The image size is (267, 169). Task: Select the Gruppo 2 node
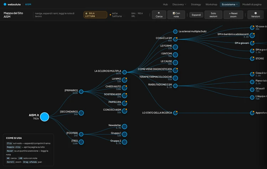click(125, 142)
